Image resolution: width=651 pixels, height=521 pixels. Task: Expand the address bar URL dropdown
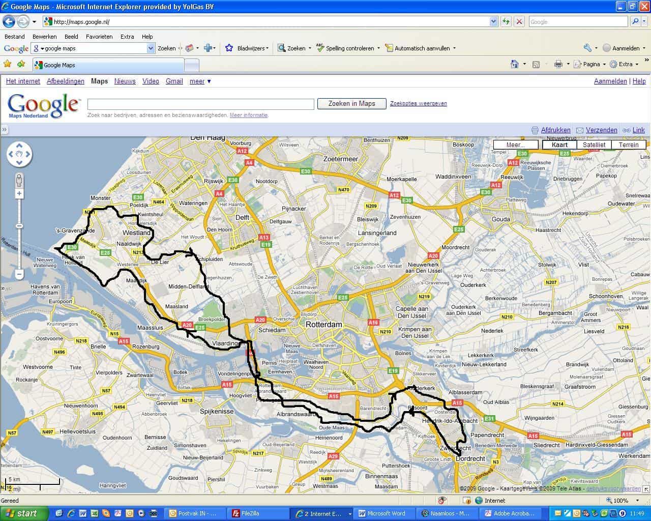(493, 21)
